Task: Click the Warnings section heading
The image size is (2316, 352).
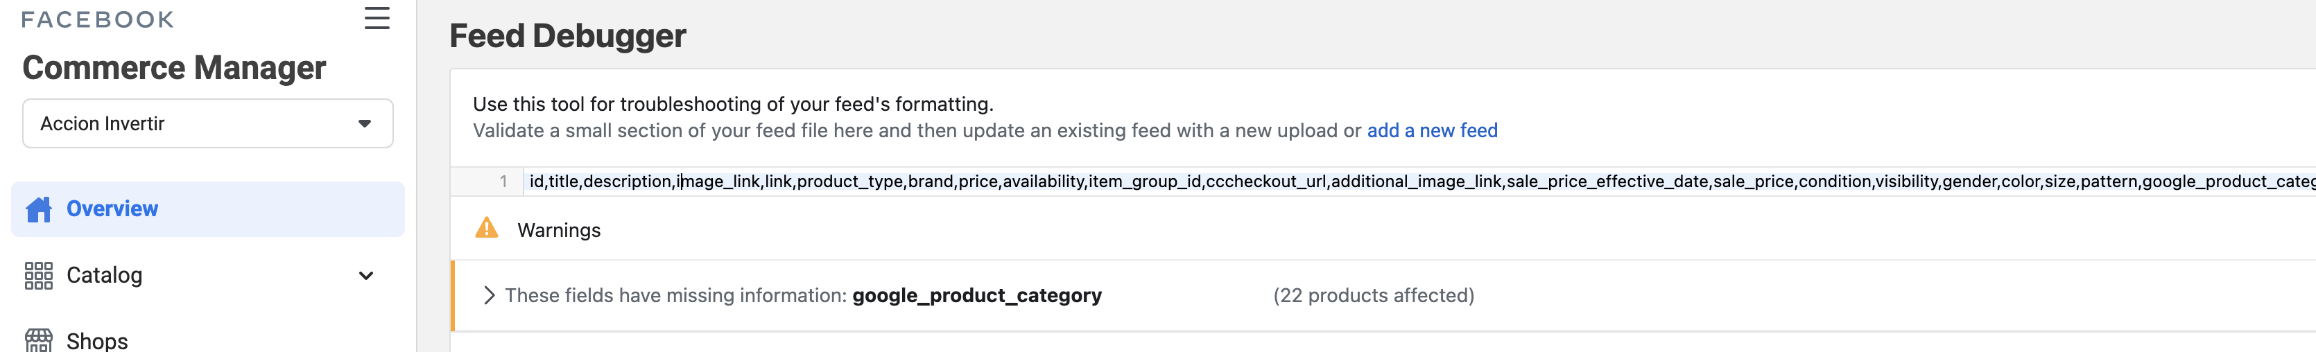Action: coord(558,231)
